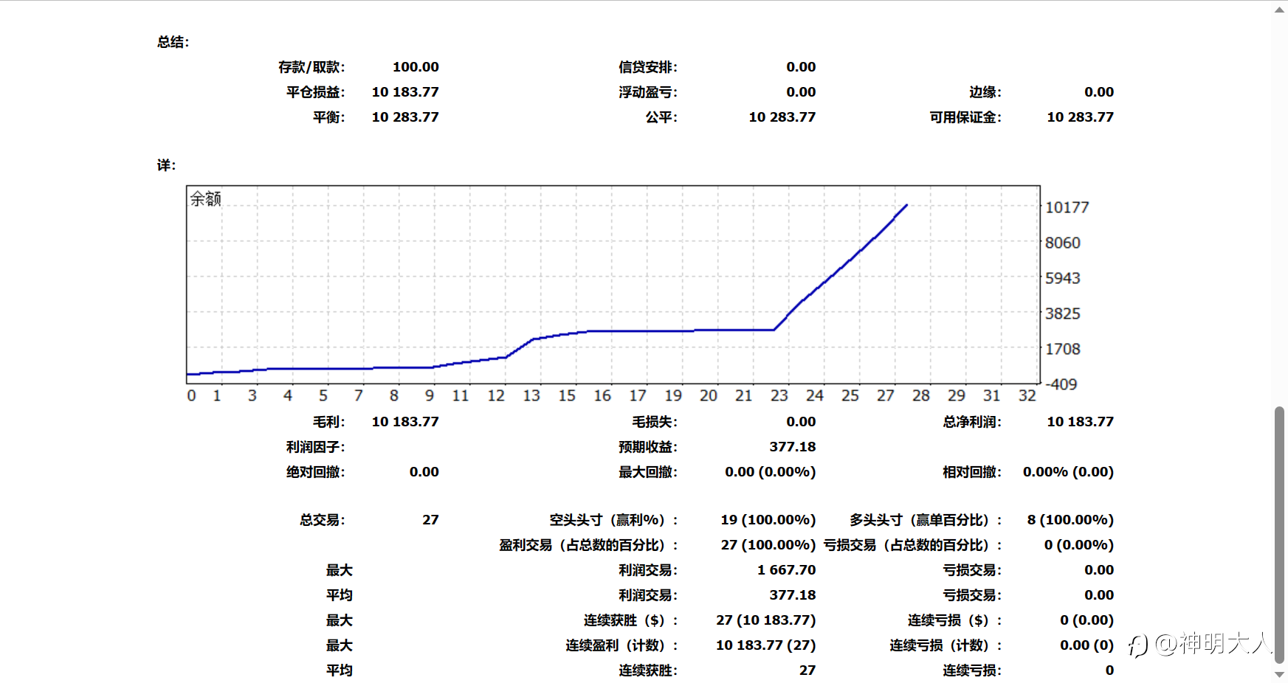The height and width of the screenshot is (683, 1288).
Task: Click the 可用保证金 label
Action: (965, 117)
